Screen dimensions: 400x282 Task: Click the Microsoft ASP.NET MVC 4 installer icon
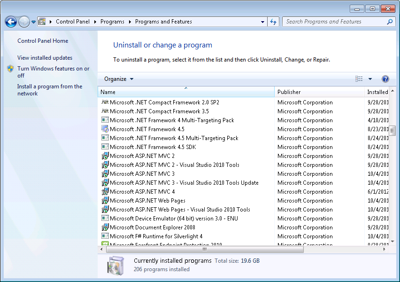[x=105, y=192]
